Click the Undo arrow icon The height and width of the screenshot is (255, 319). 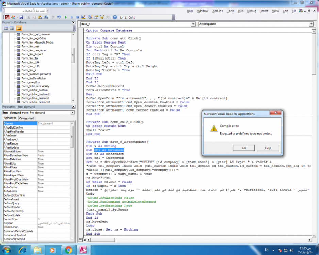click(59, 17)
